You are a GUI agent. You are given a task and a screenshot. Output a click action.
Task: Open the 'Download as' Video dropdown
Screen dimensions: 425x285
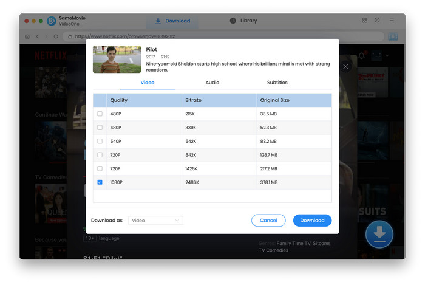pyautogui.click(x=155, y=221)
